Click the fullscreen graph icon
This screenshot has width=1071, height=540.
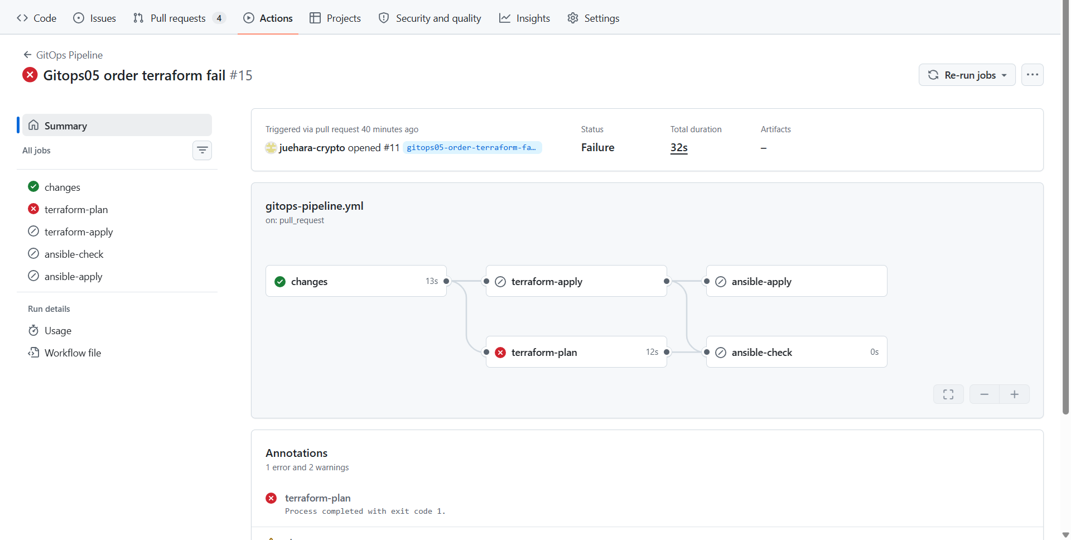[x=948, y=394]
